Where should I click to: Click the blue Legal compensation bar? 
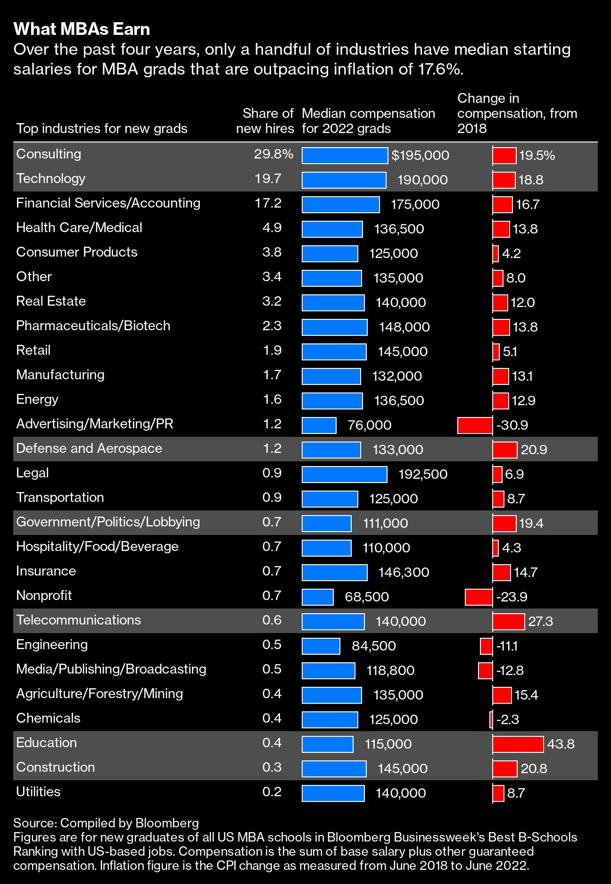tap(344, 474)
